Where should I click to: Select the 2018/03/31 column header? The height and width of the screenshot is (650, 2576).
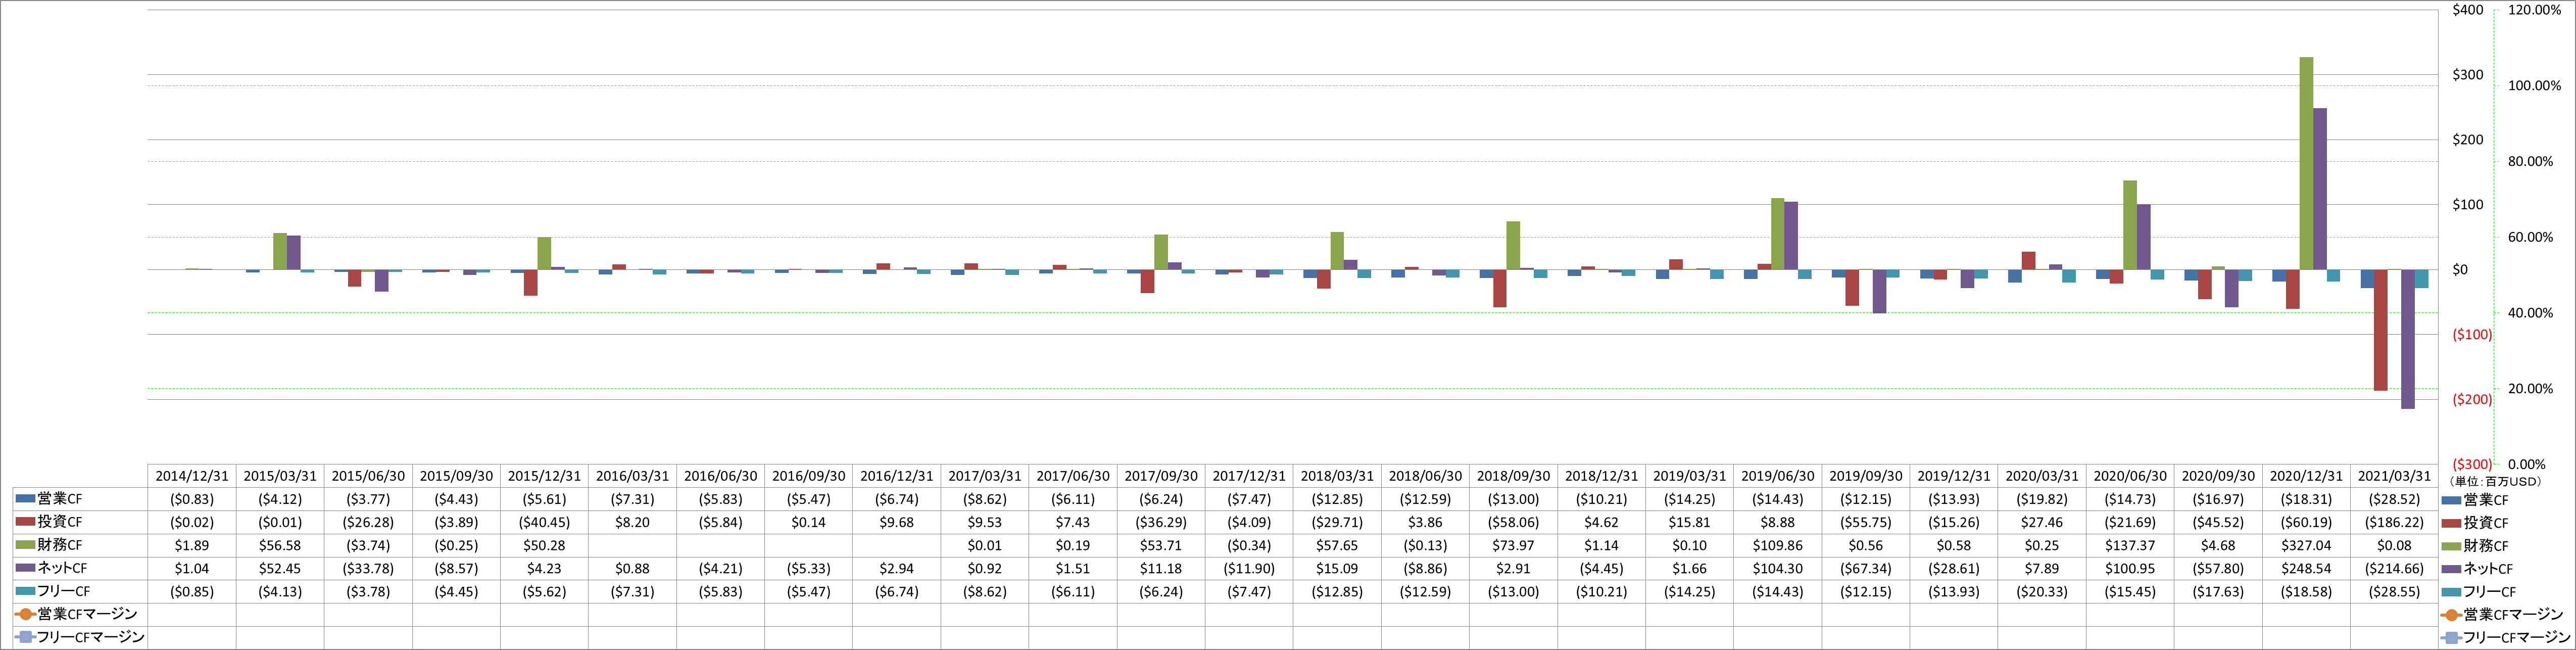1337,476
